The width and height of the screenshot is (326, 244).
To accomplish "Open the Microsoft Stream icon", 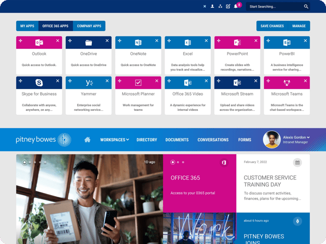I will 237,83.
